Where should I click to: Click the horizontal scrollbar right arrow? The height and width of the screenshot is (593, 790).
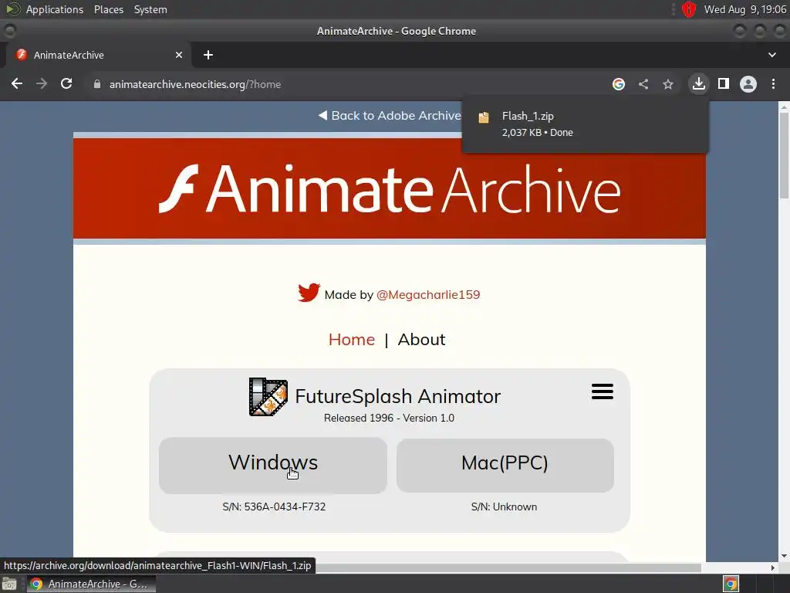(773, 568)
